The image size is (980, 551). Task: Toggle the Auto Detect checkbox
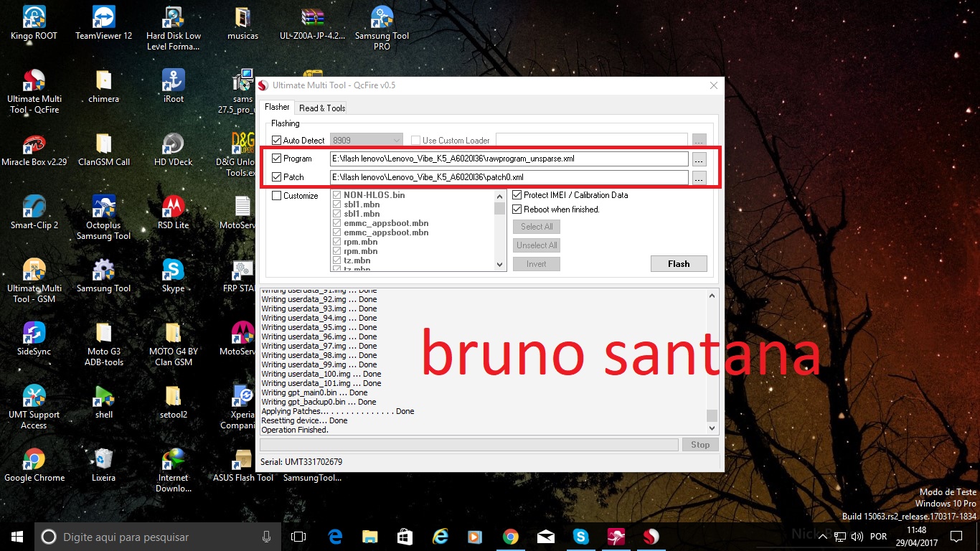click(276, 141)
